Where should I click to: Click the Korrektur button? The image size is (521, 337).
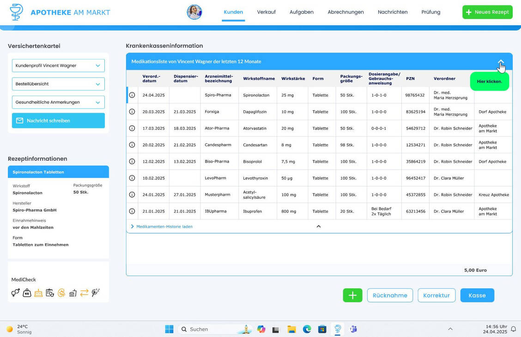[x=436, y=295]
